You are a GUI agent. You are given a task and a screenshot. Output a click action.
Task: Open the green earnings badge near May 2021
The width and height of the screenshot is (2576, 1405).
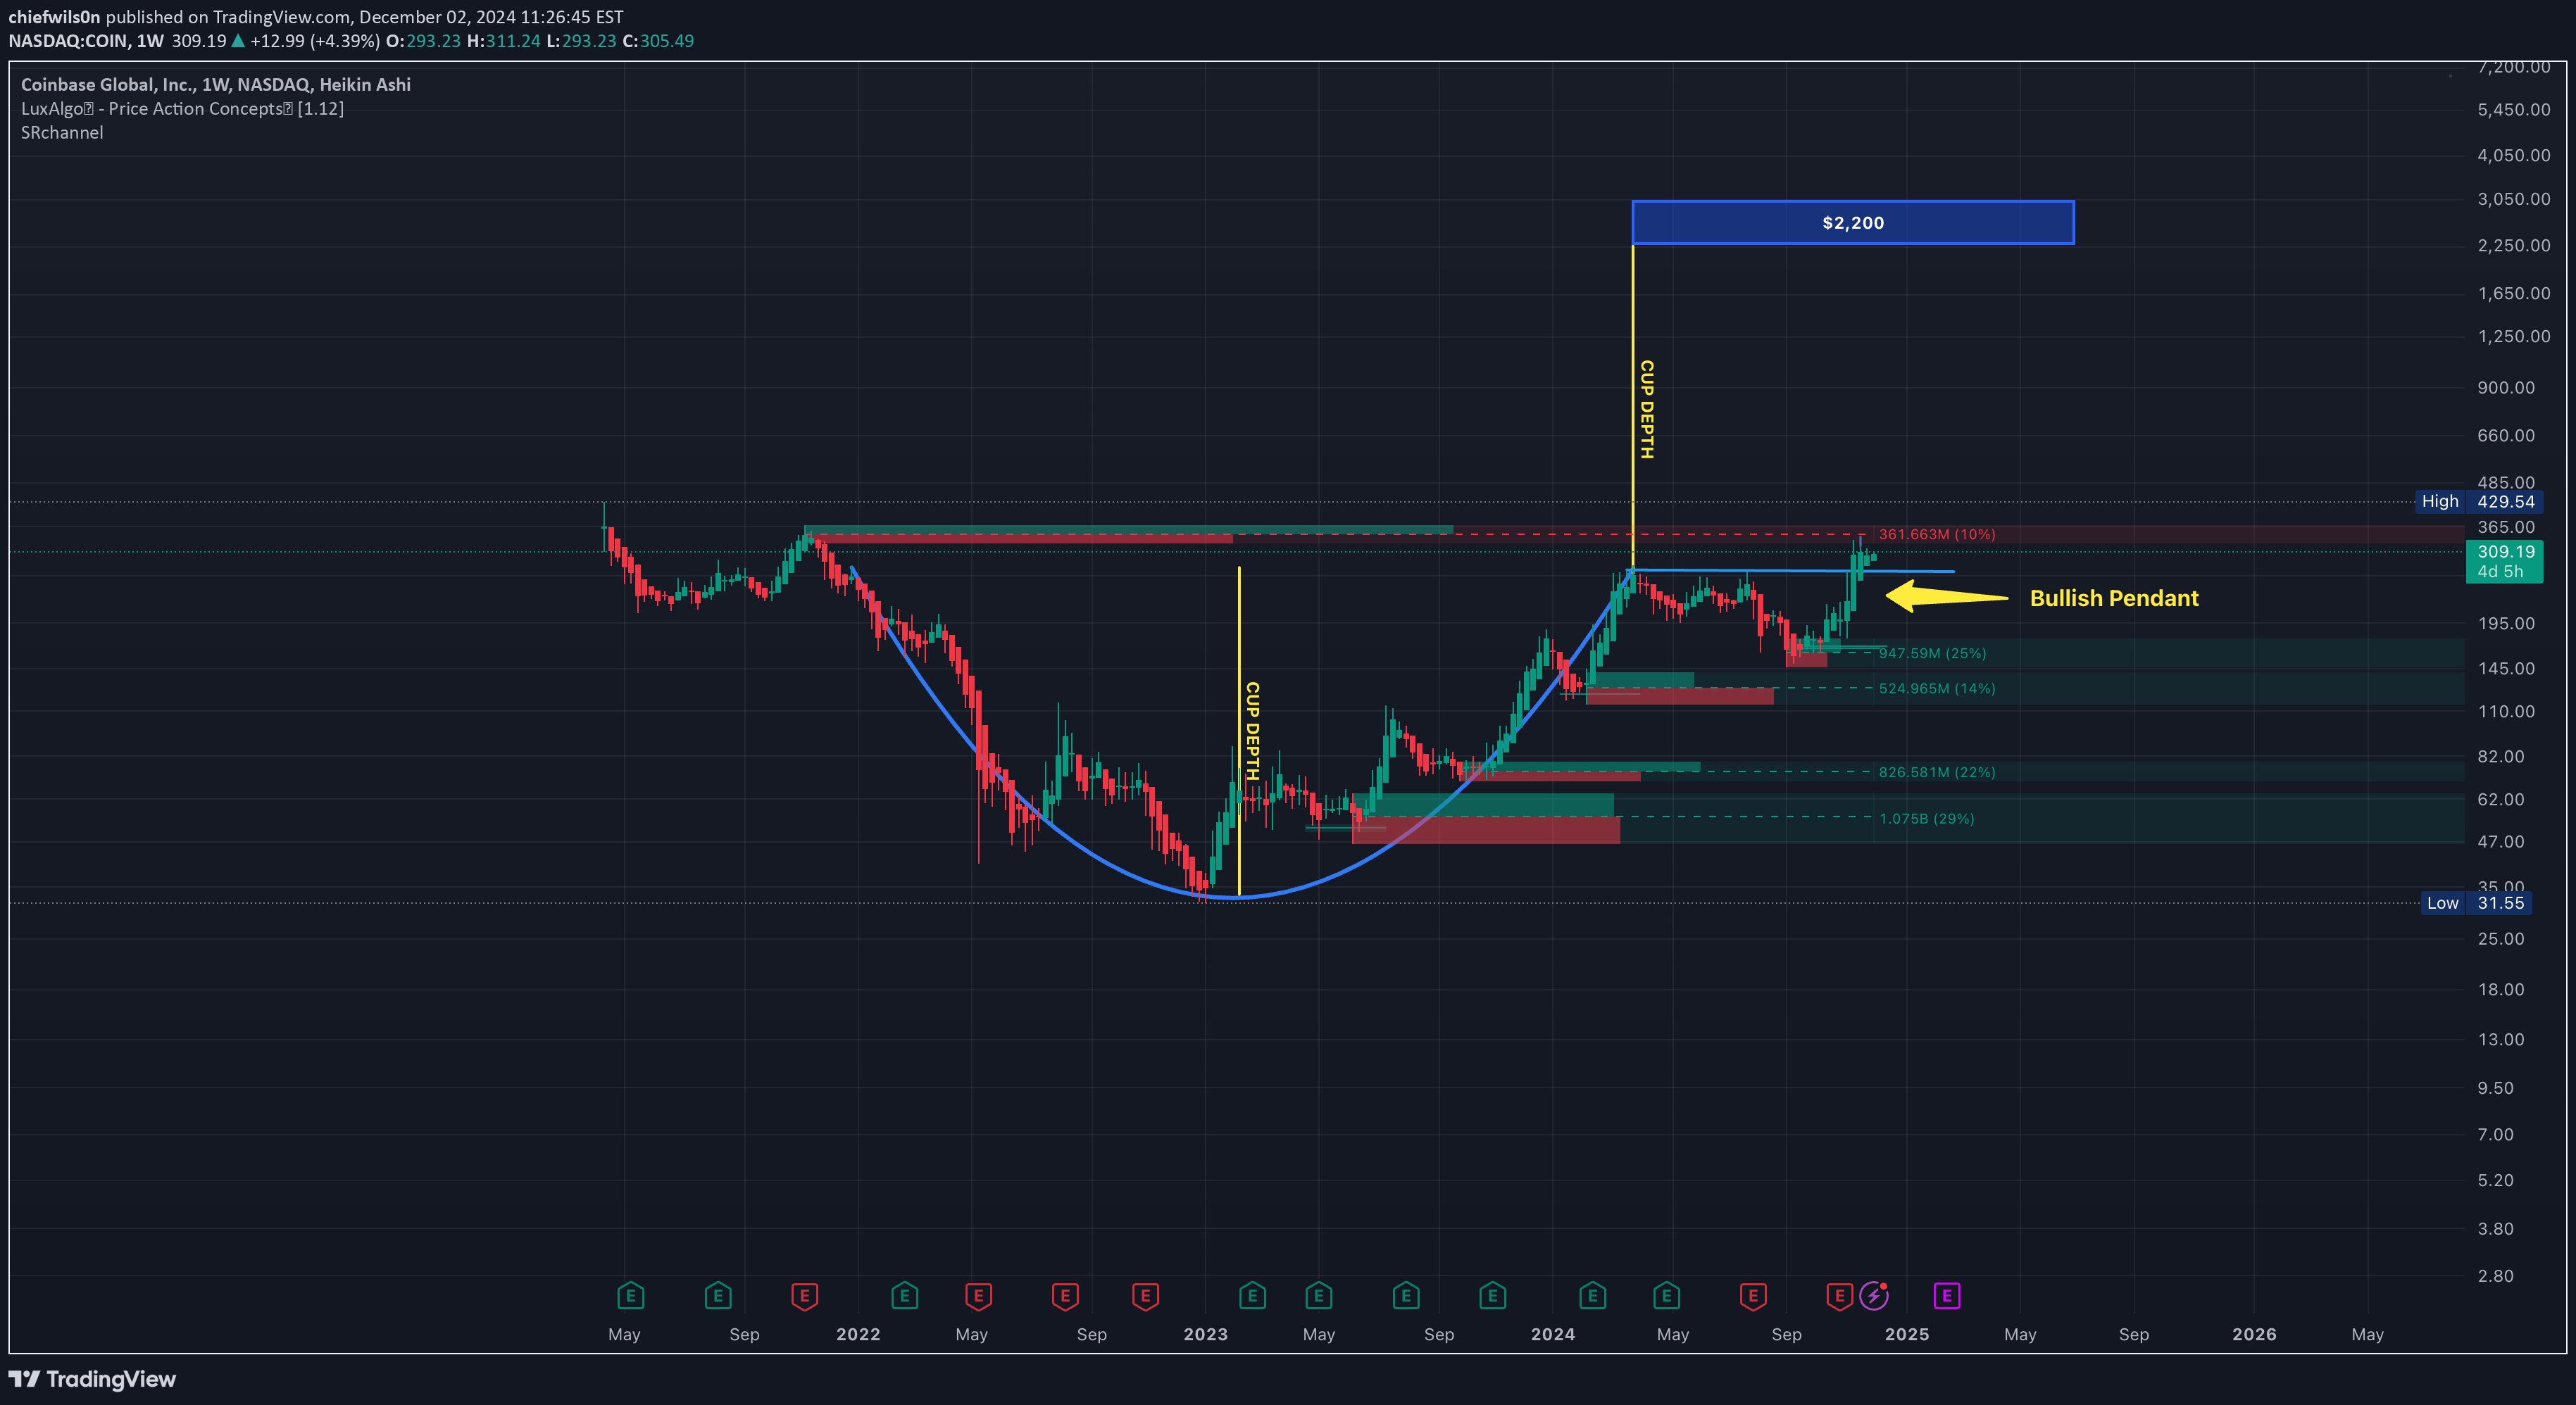point(631,1296)
